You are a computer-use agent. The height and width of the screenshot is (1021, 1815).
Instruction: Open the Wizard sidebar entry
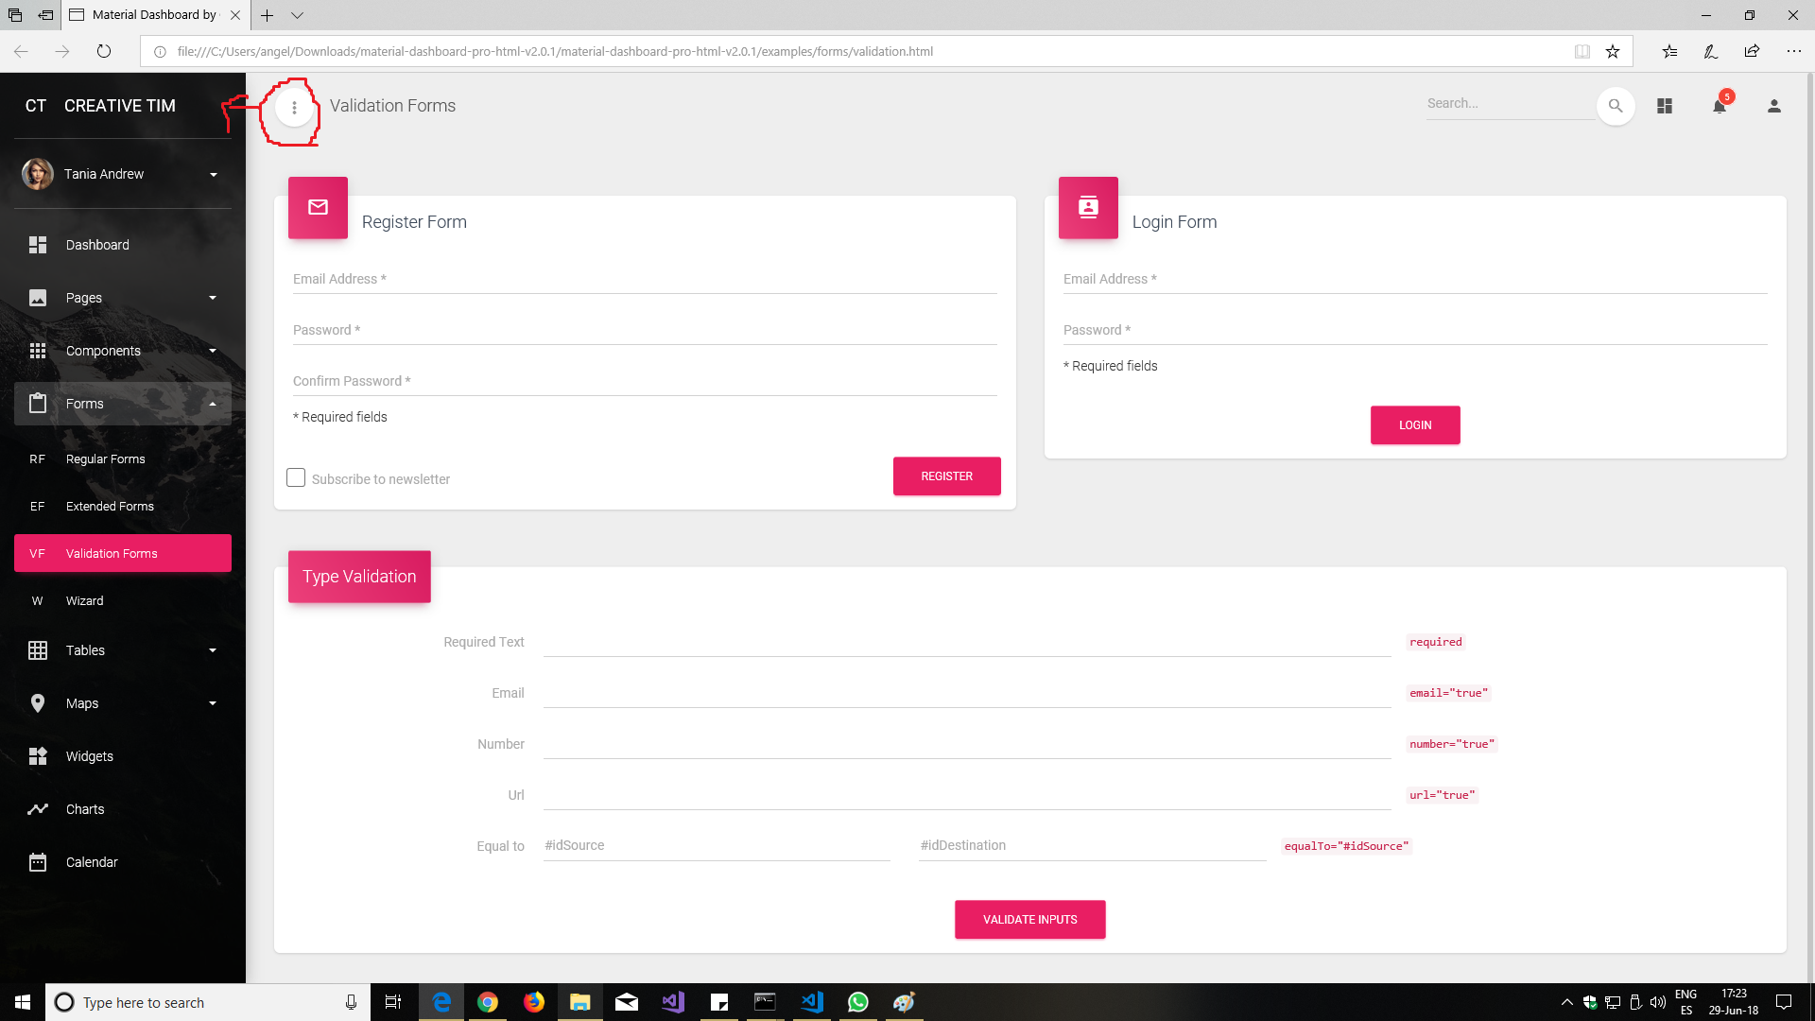(85, 601)
